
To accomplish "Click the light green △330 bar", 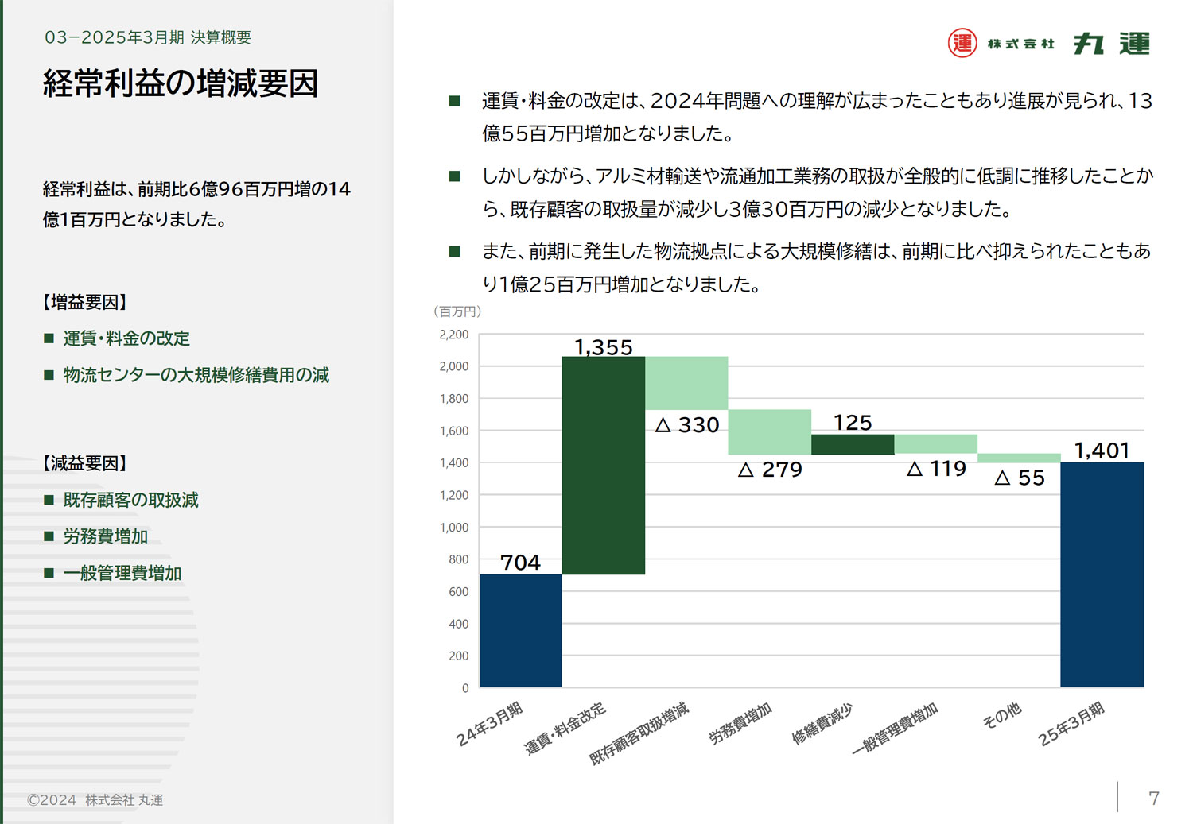I will [686, 383].
